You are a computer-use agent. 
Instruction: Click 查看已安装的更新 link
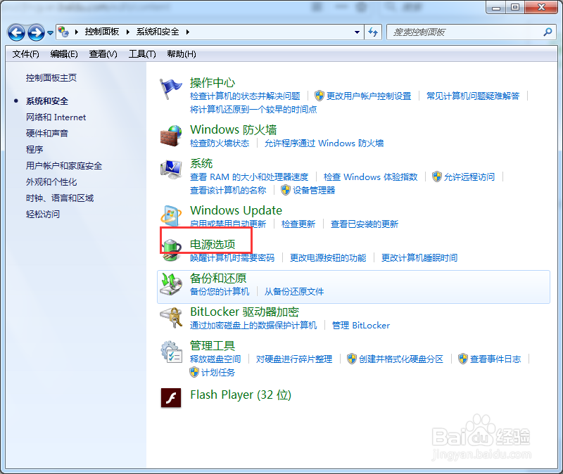coord(365,224)
